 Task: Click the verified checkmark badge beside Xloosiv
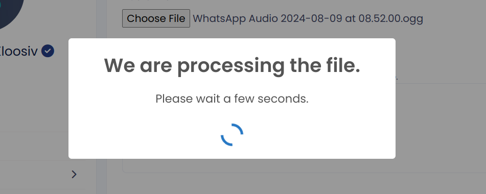(x=48, y=51)
